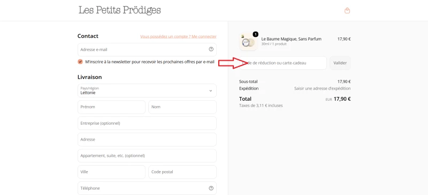Click the Expédition label
Image resolution: width=428 pixels, height=195 pixels.
point(249,88)
